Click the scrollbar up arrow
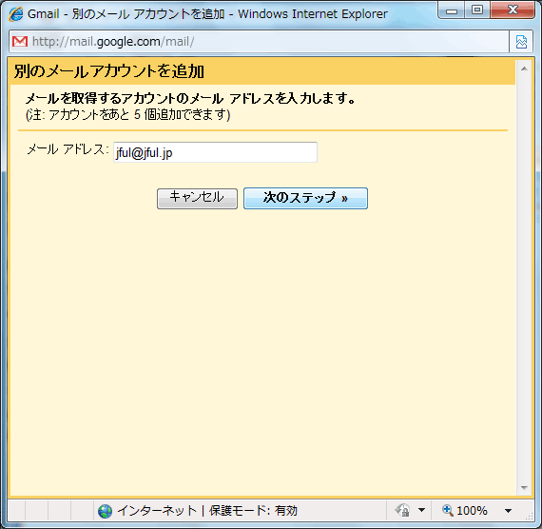Screen dimensions: 542x529 click(x=524, y=69)
